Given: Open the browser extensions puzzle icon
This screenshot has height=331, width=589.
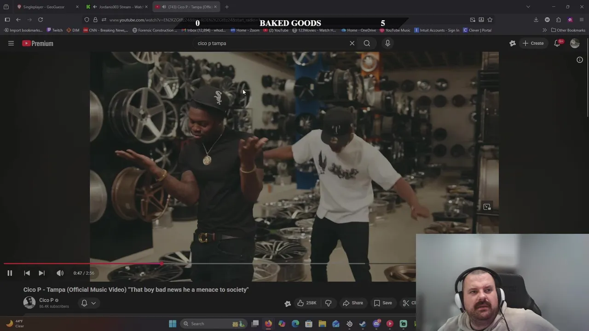Looking at the screenshot, I should (x=559, y=20).
